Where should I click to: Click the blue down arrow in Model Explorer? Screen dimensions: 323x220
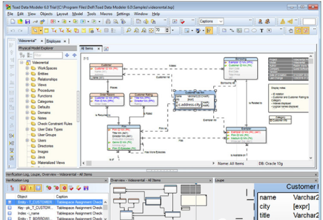click(67, 55)
